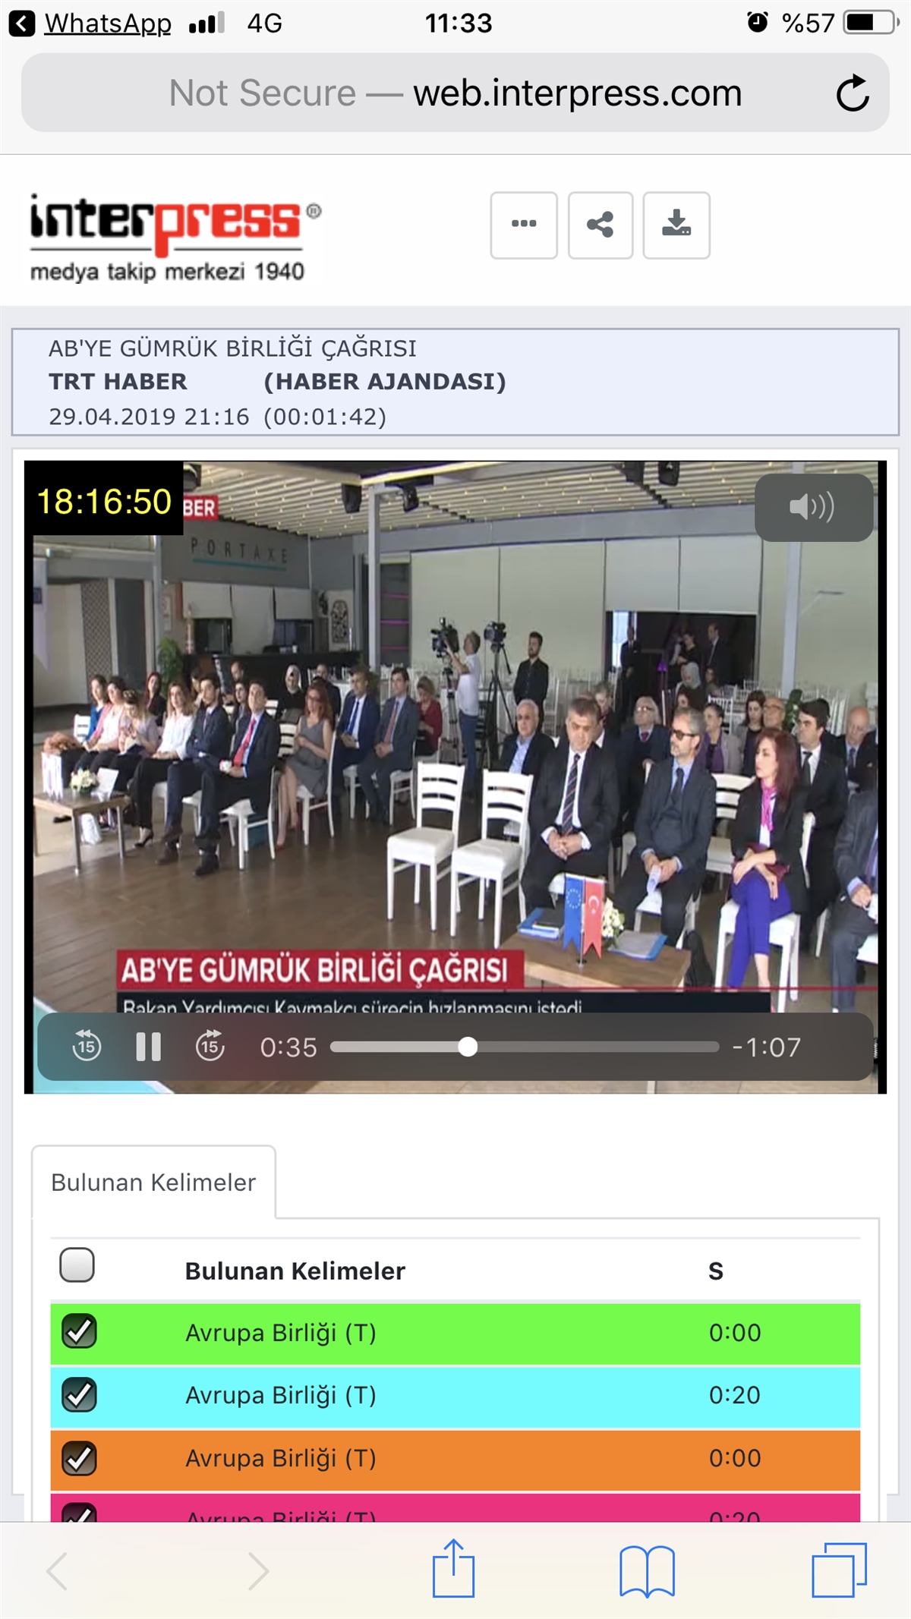The image size is (911, 1619).
Task: Tap the web.interpress.com address bar
Action: (x=455, y=93)
